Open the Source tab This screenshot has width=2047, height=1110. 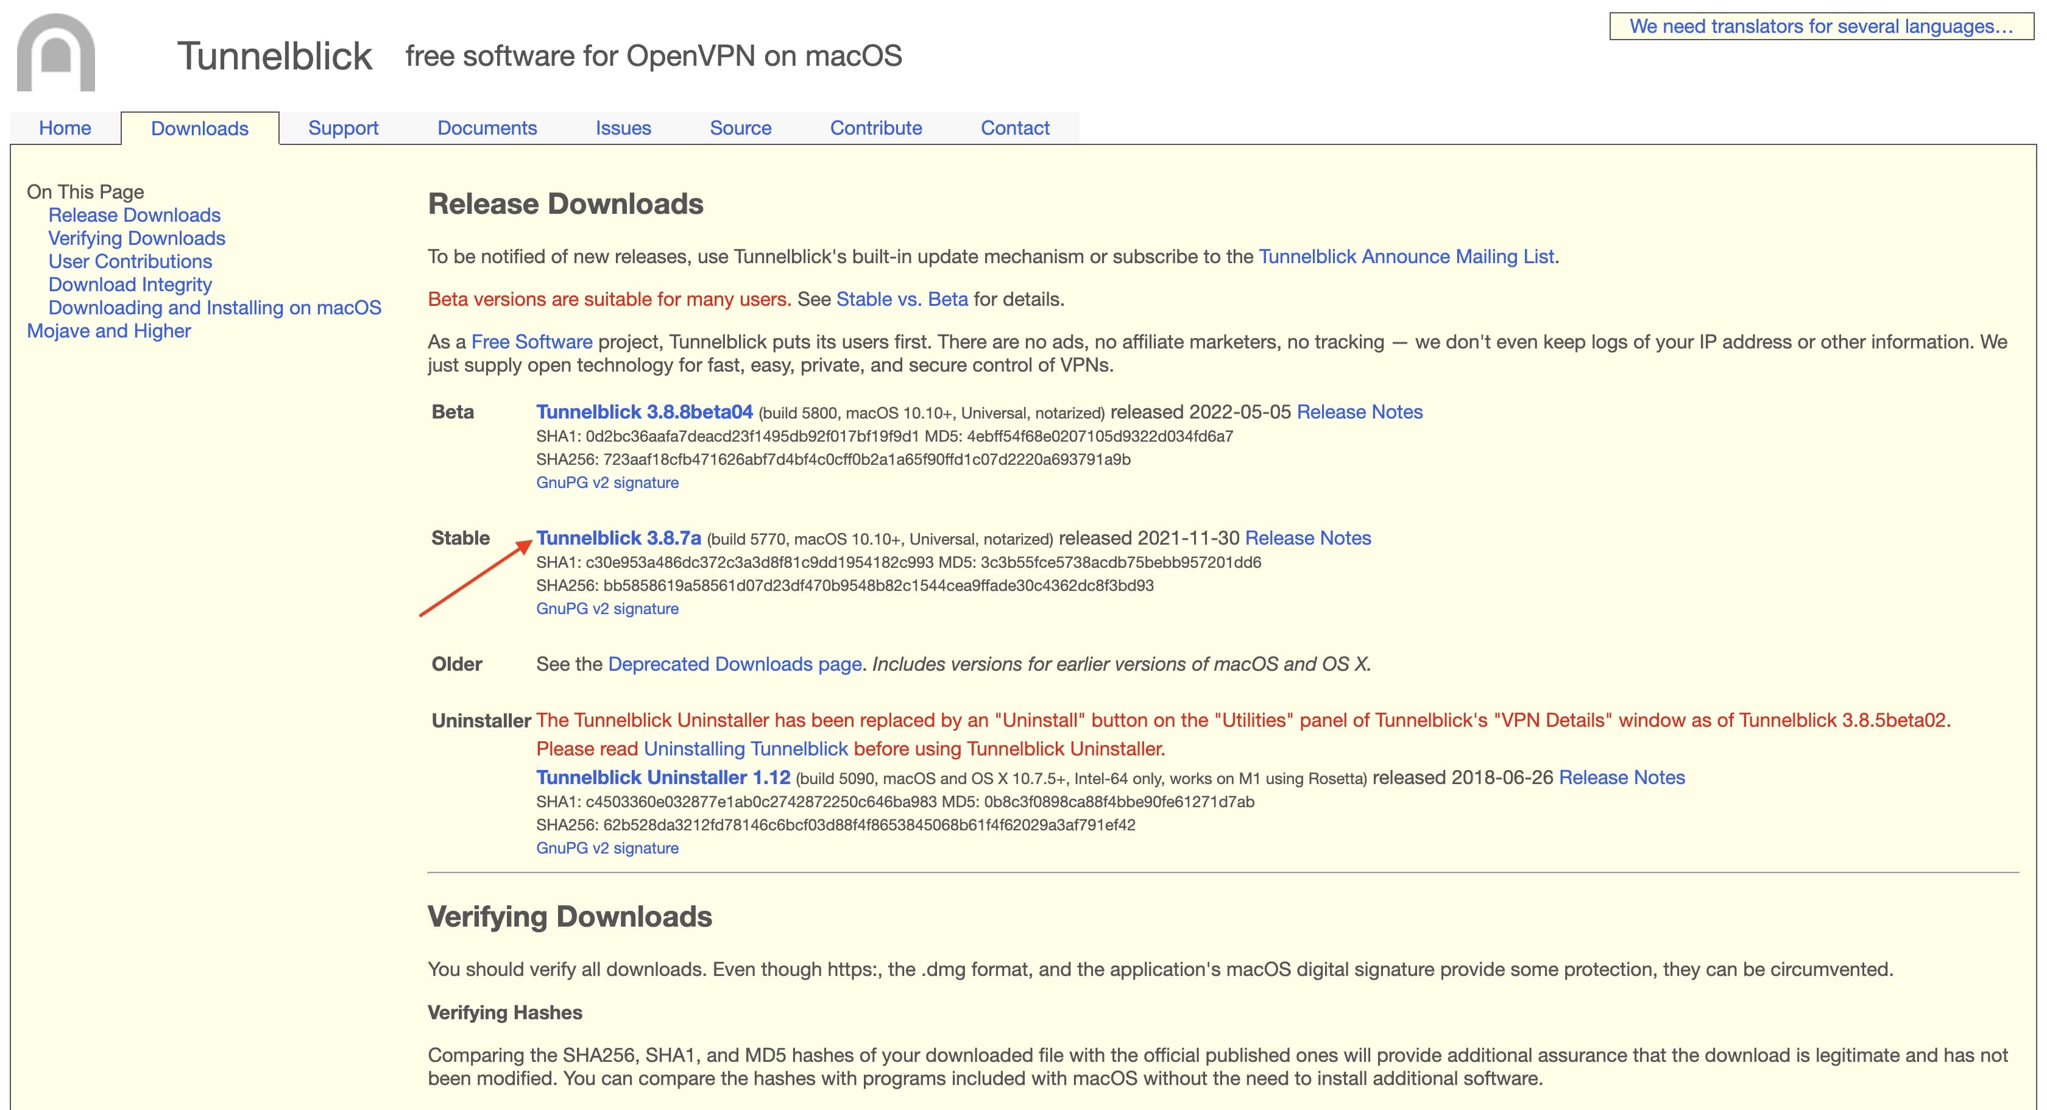click(740, 128)
